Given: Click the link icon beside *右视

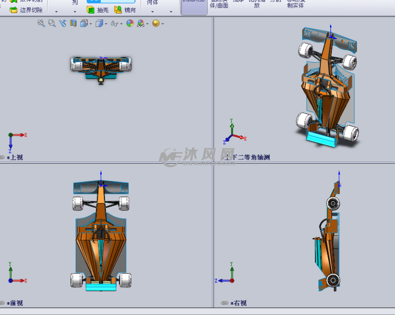Looking at the screenshot, I should (x=224, y=303).
